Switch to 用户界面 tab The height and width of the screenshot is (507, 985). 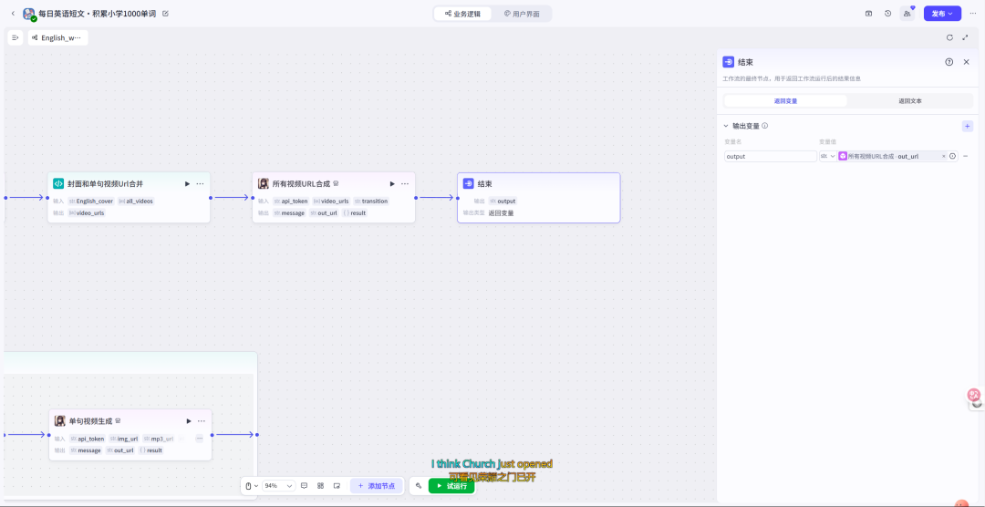[522, 14]
